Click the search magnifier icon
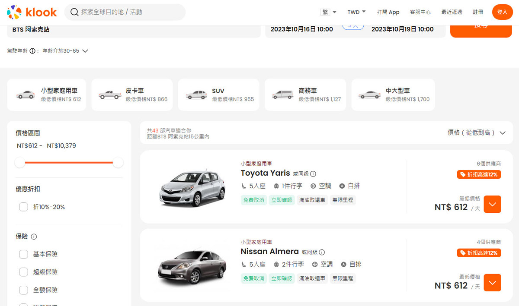Image resolution: width=519 pixels, height=306 pixels. tap(74, 12)
